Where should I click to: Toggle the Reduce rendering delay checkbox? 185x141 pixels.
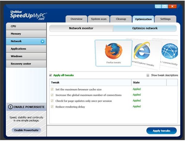click(x=52, y=107)
